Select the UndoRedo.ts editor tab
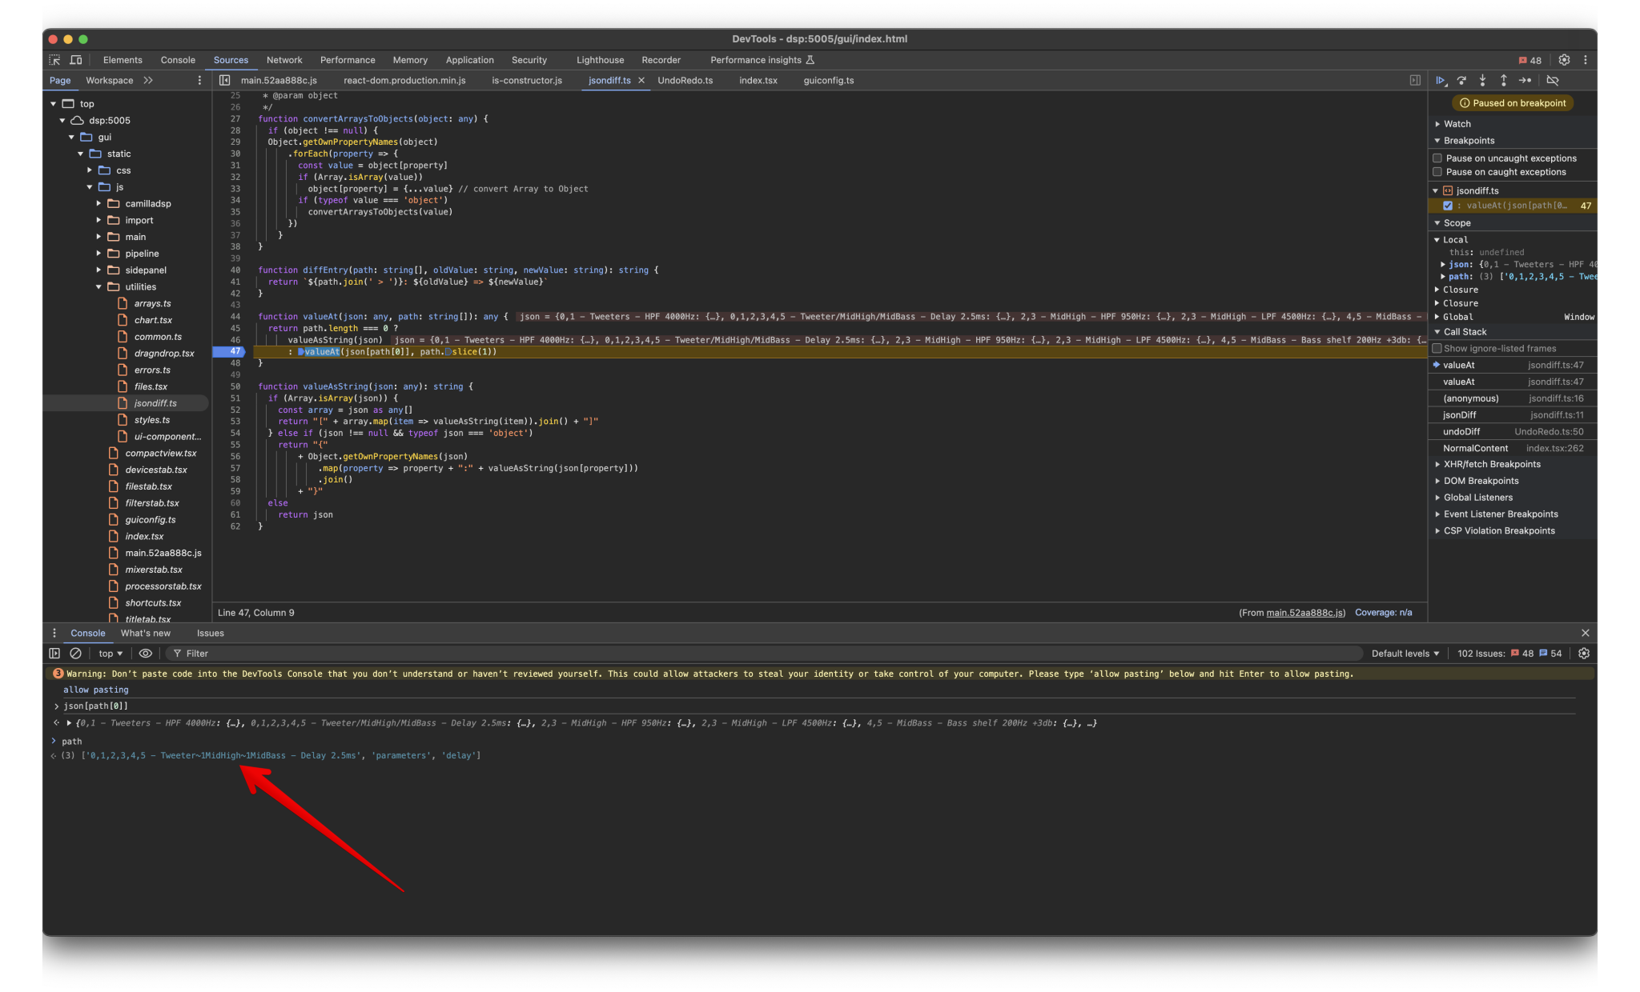Image resolution: width=1640 pixels, height=992 pixels. tap(685, 80)
